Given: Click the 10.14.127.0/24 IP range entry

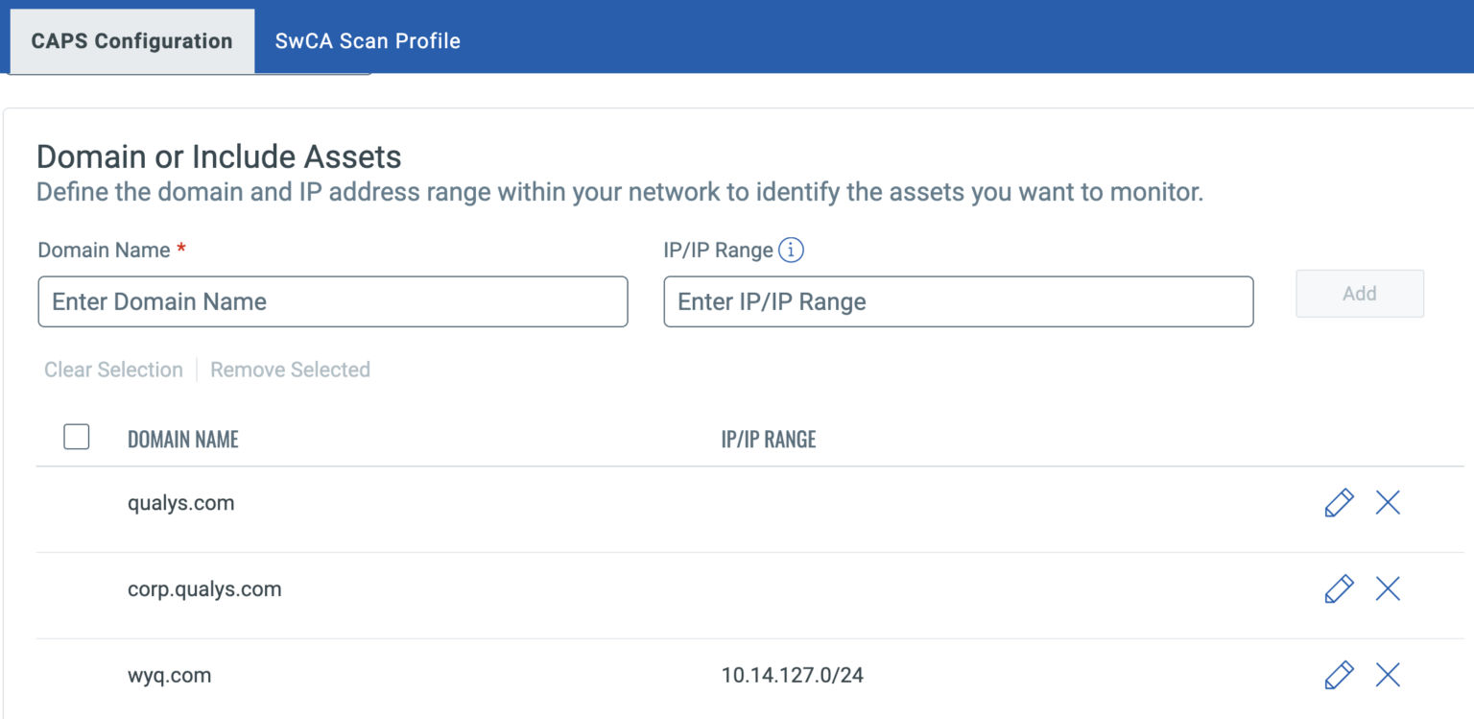Looking at the screenshot, I should tap(795, 675).
